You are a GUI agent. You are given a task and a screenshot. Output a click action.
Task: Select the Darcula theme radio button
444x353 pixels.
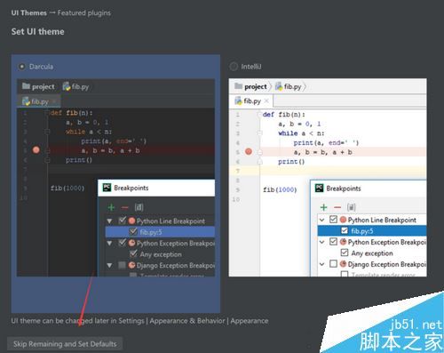click(21, 67)
